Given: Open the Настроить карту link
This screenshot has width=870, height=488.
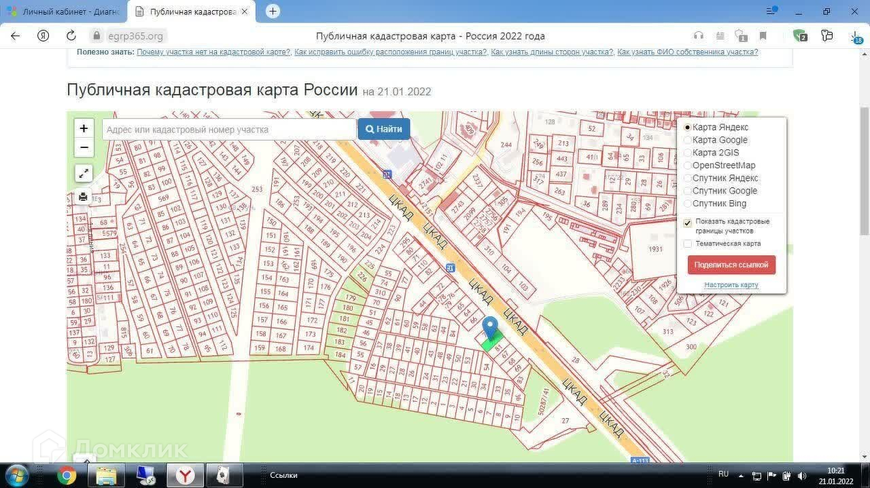Looking at the screenshot, I should (731, 285).
